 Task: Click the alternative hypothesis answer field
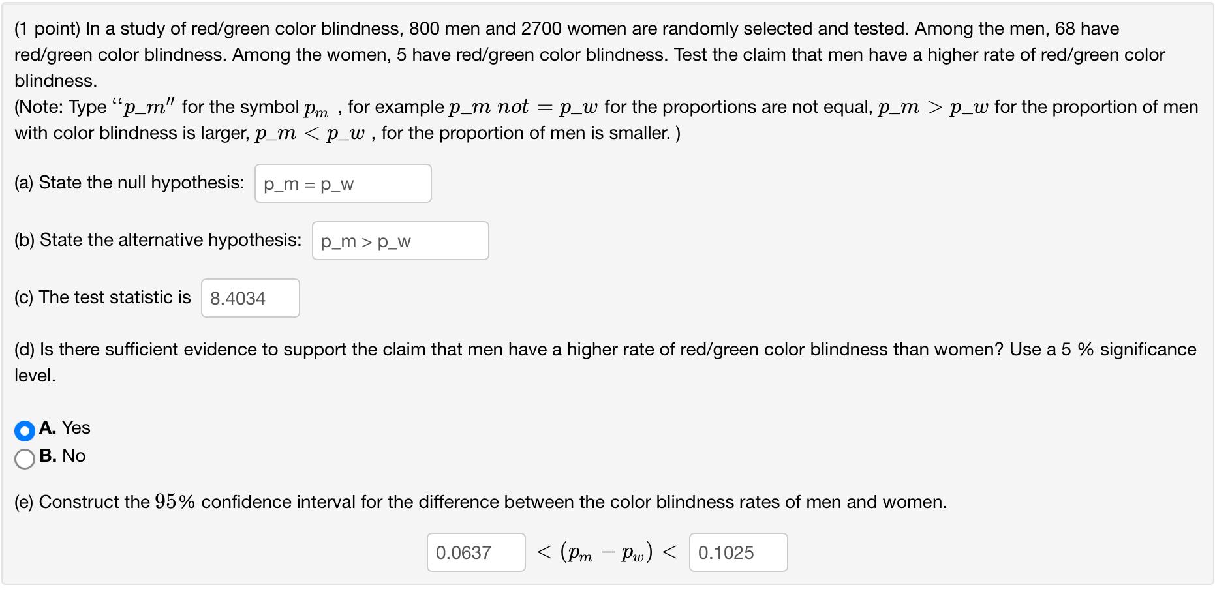(x=400, y=241)
